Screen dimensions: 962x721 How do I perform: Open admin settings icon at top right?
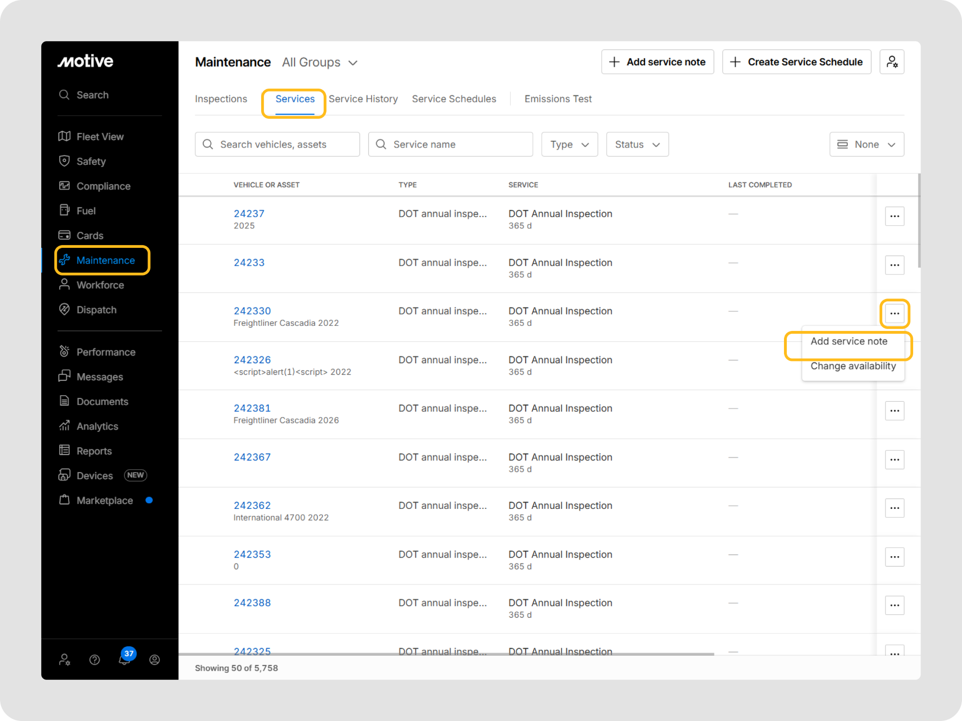[x=892, y=62]
